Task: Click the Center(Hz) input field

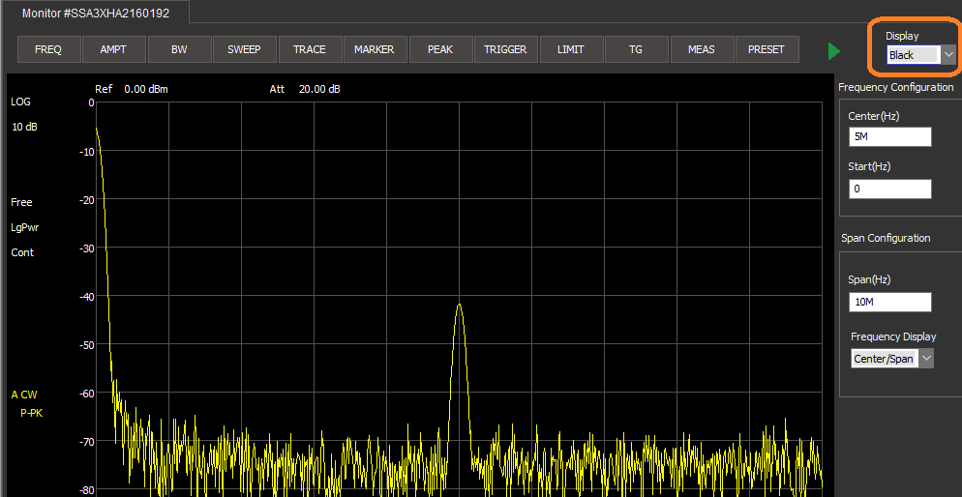Action: [x=889, y=137]
